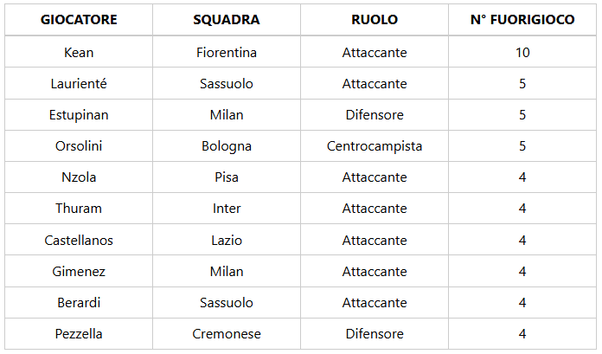
Task: Select the Thuram player cell
Action: (79, 209)
